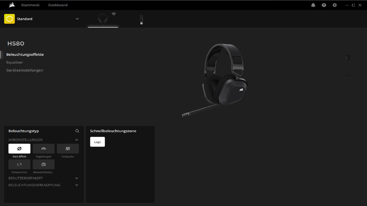Open the profile dropdown chevron

tap(77, 19)
